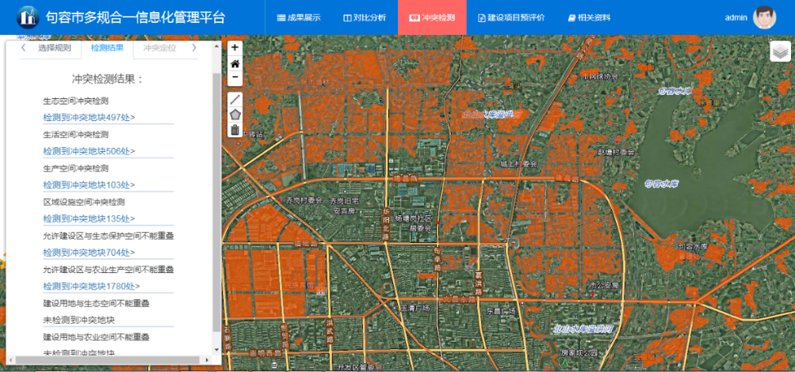Open the 成果展示 menu
This screenshot has width=795, height=372.
coord(299,17)
